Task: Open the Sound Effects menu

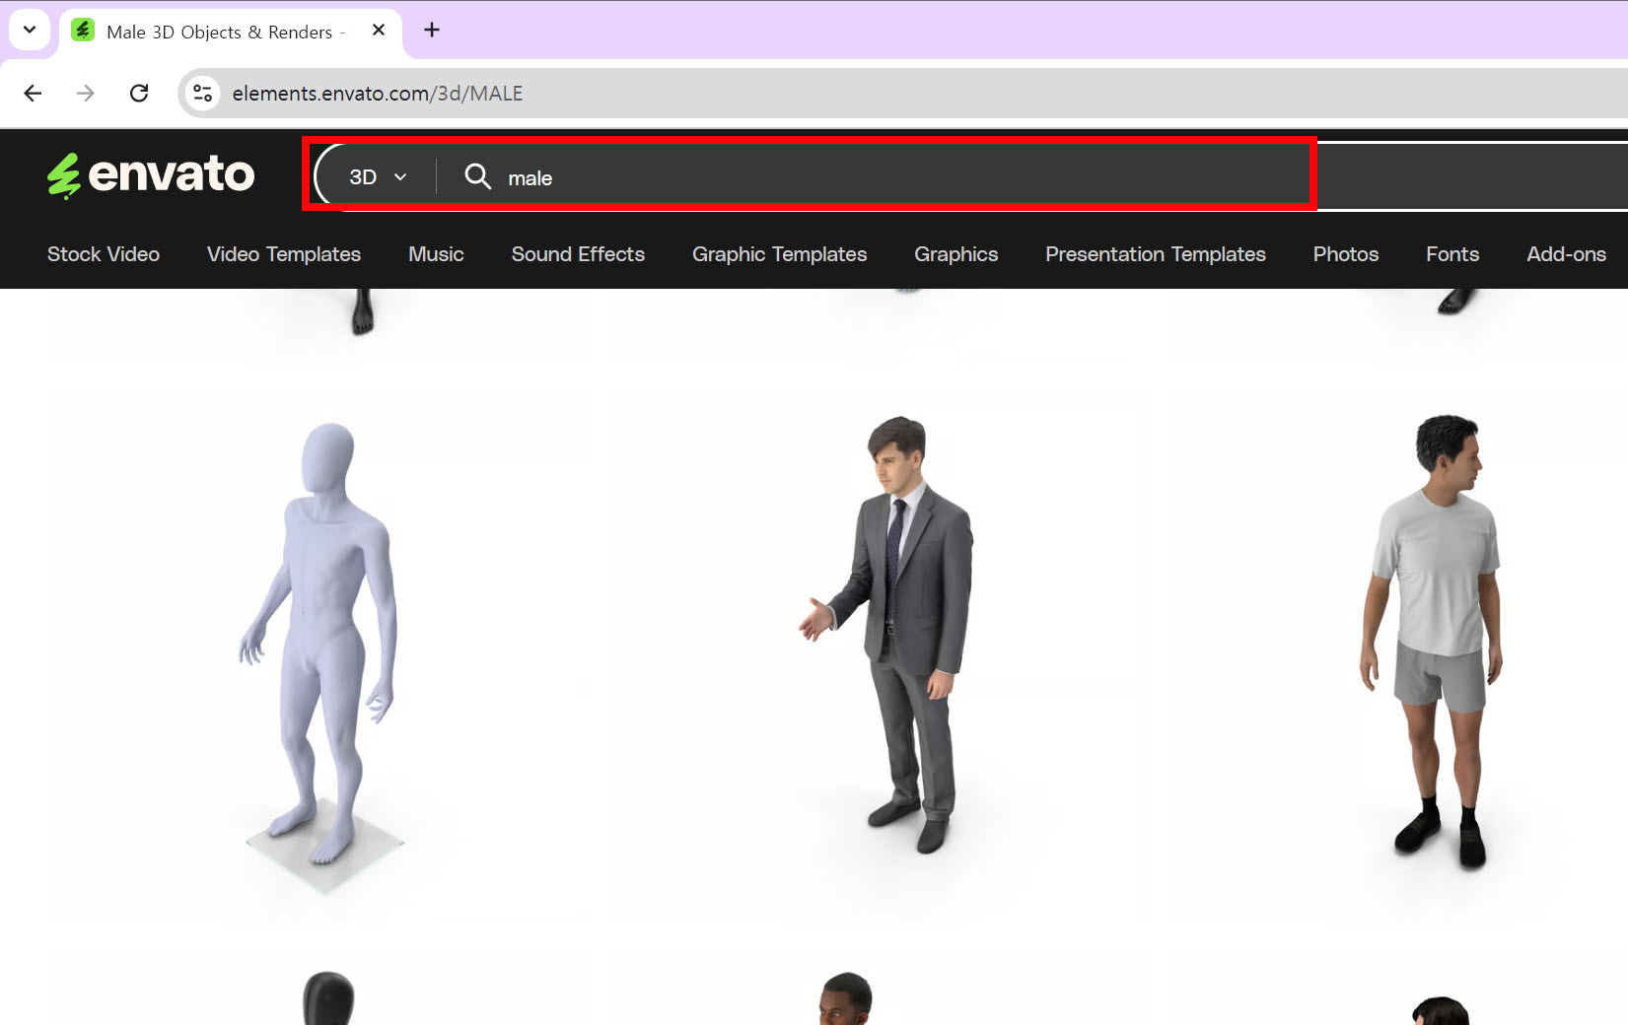Action: [578, 254]
